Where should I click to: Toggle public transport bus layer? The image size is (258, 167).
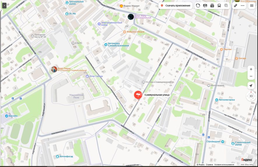tap(219, 6)
